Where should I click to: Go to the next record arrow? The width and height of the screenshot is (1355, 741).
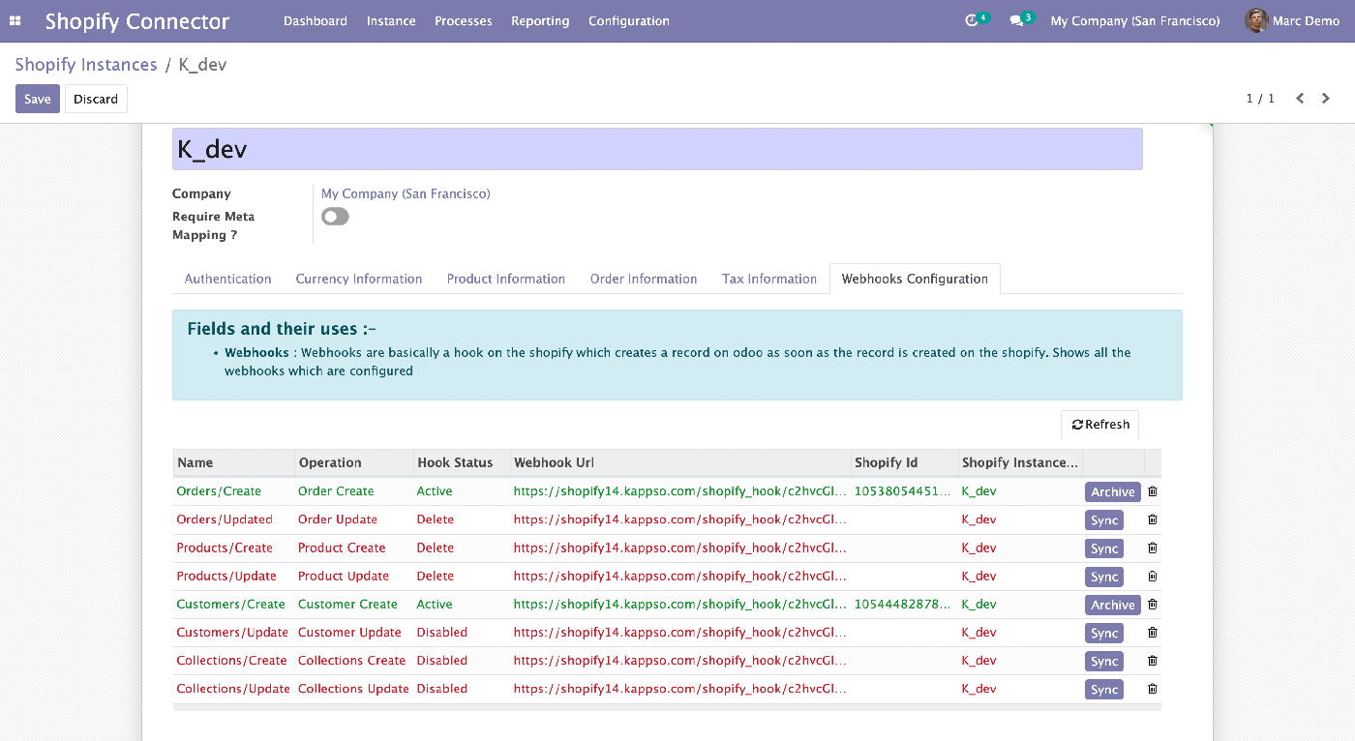click(1326, 99)
